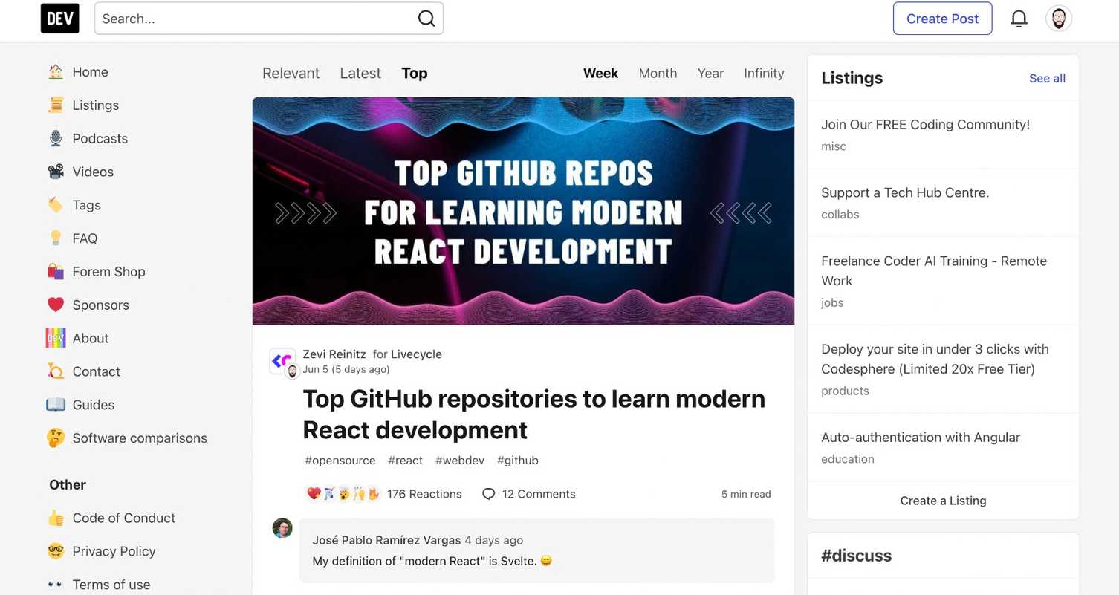
Task: Click the FAQ lightbulb icon
Action: tap(56, 237)
